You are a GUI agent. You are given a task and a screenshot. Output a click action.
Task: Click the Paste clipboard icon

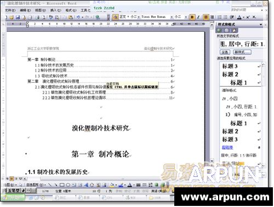click(71, 18)
